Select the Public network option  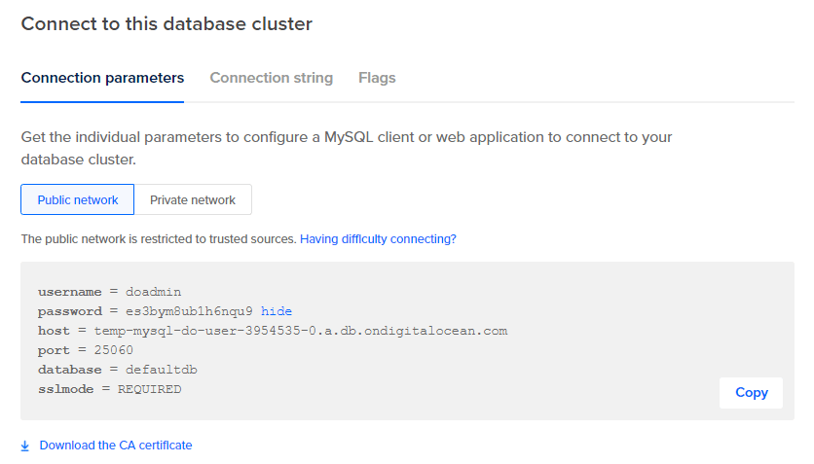[x=78, y=199]
